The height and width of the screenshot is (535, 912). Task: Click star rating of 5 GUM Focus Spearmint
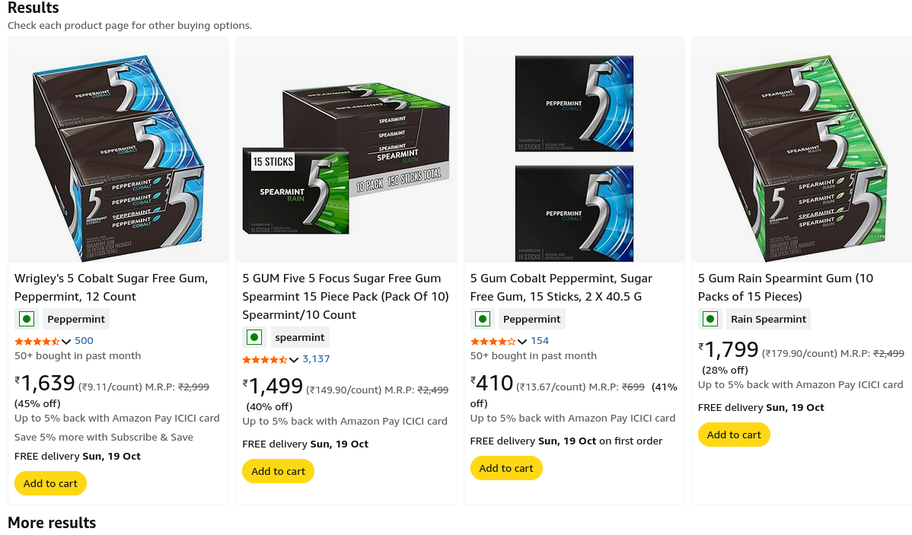pyautogui.click(x=264, y=359)
